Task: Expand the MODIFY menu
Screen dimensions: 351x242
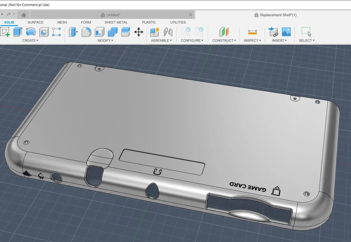Action: pyautogui.click(x=105, y=41)
